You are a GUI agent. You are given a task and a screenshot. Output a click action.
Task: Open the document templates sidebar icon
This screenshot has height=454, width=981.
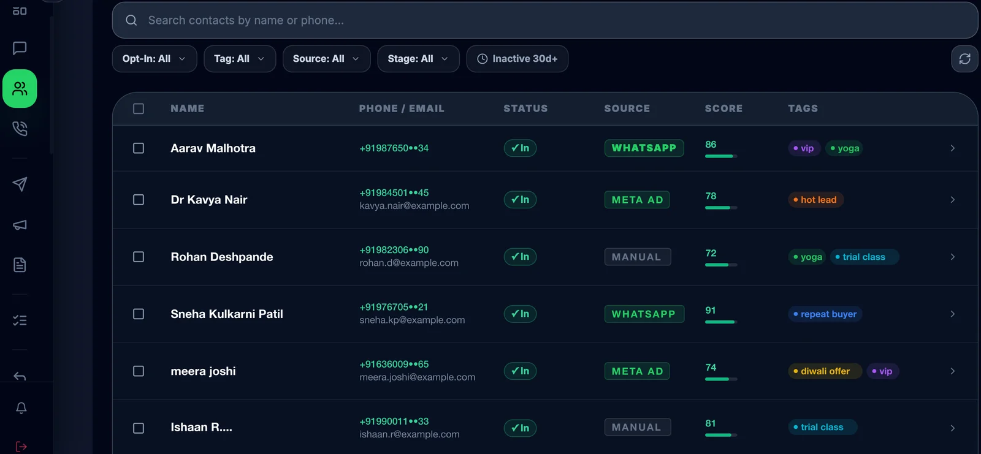tap(20, 265)
